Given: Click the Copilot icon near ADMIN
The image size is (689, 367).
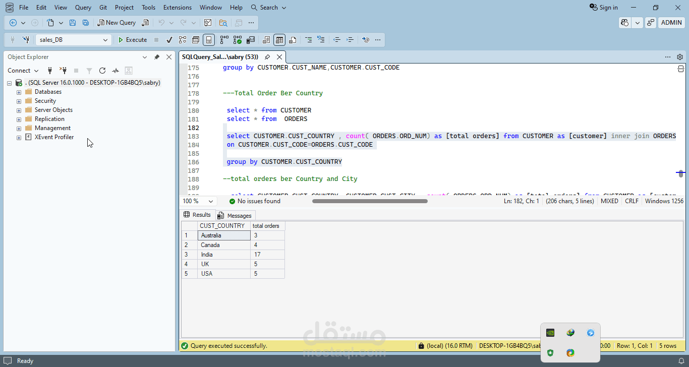Looking at the screenshot, I should pos(625,23).
